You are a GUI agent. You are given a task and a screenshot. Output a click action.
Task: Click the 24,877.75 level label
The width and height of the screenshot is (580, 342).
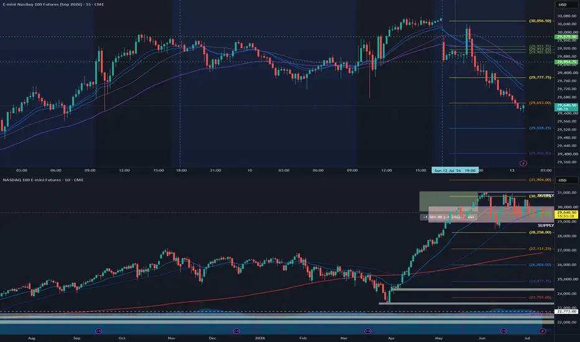coord(540,281)
